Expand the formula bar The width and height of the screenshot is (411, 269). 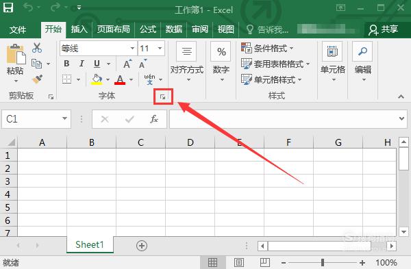(x=401, y=118)
